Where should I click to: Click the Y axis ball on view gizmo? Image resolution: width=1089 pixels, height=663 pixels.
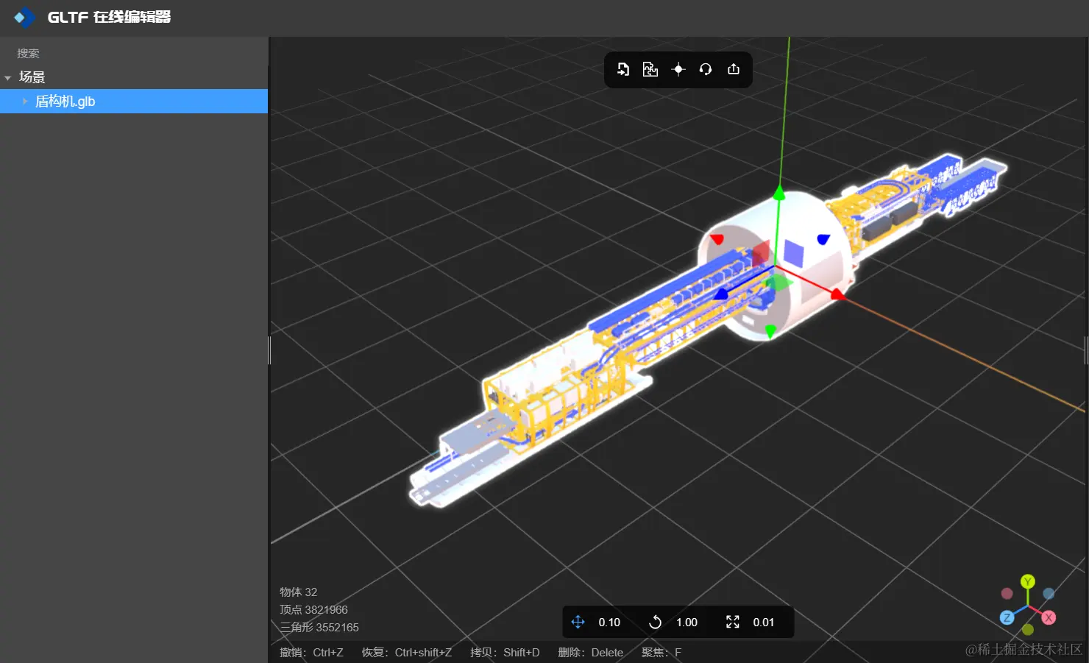[x=1028, y=581]
